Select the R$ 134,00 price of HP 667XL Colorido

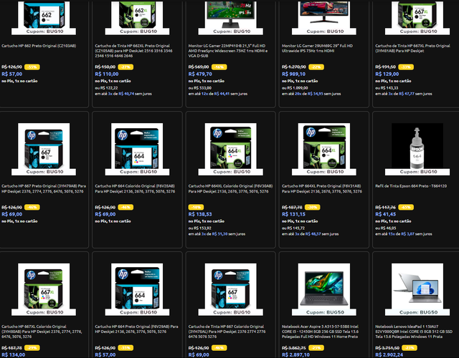[13, 355]
